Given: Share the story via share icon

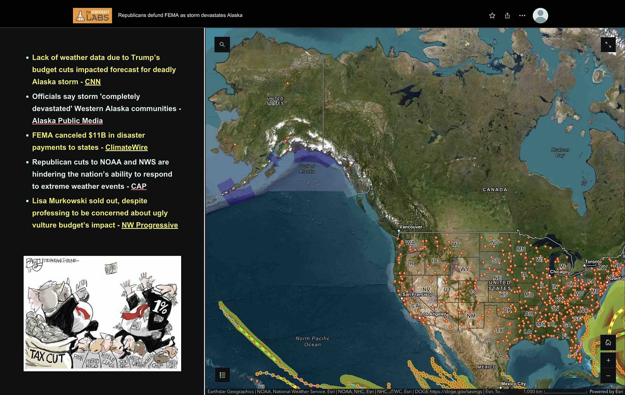Looking at the screenshot, I should 507,15.
